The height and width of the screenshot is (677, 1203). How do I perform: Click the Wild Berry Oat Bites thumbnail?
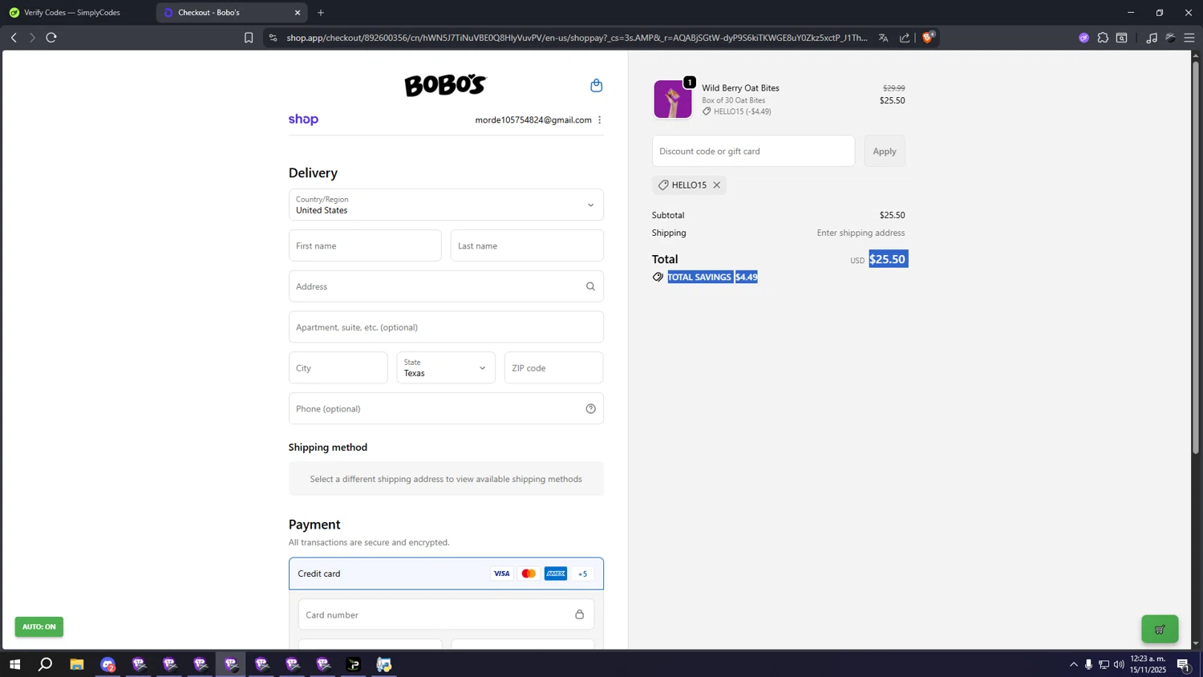pos(672,99)
